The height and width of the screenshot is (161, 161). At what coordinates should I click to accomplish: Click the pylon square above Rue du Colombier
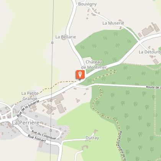[x=51, y=130]
